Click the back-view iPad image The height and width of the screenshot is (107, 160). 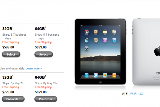(x=146, y=52)
